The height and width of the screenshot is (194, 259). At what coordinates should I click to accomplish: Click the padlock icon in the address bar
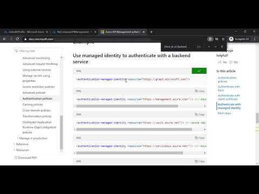click(25, 39)
